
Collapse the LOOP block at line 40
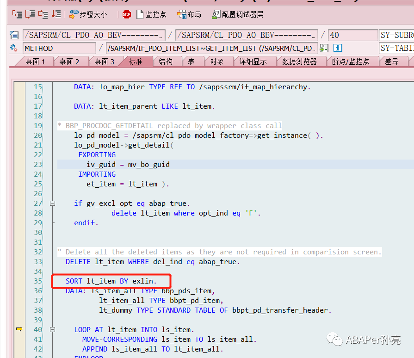pyautogui.click(x=53, y=329)
